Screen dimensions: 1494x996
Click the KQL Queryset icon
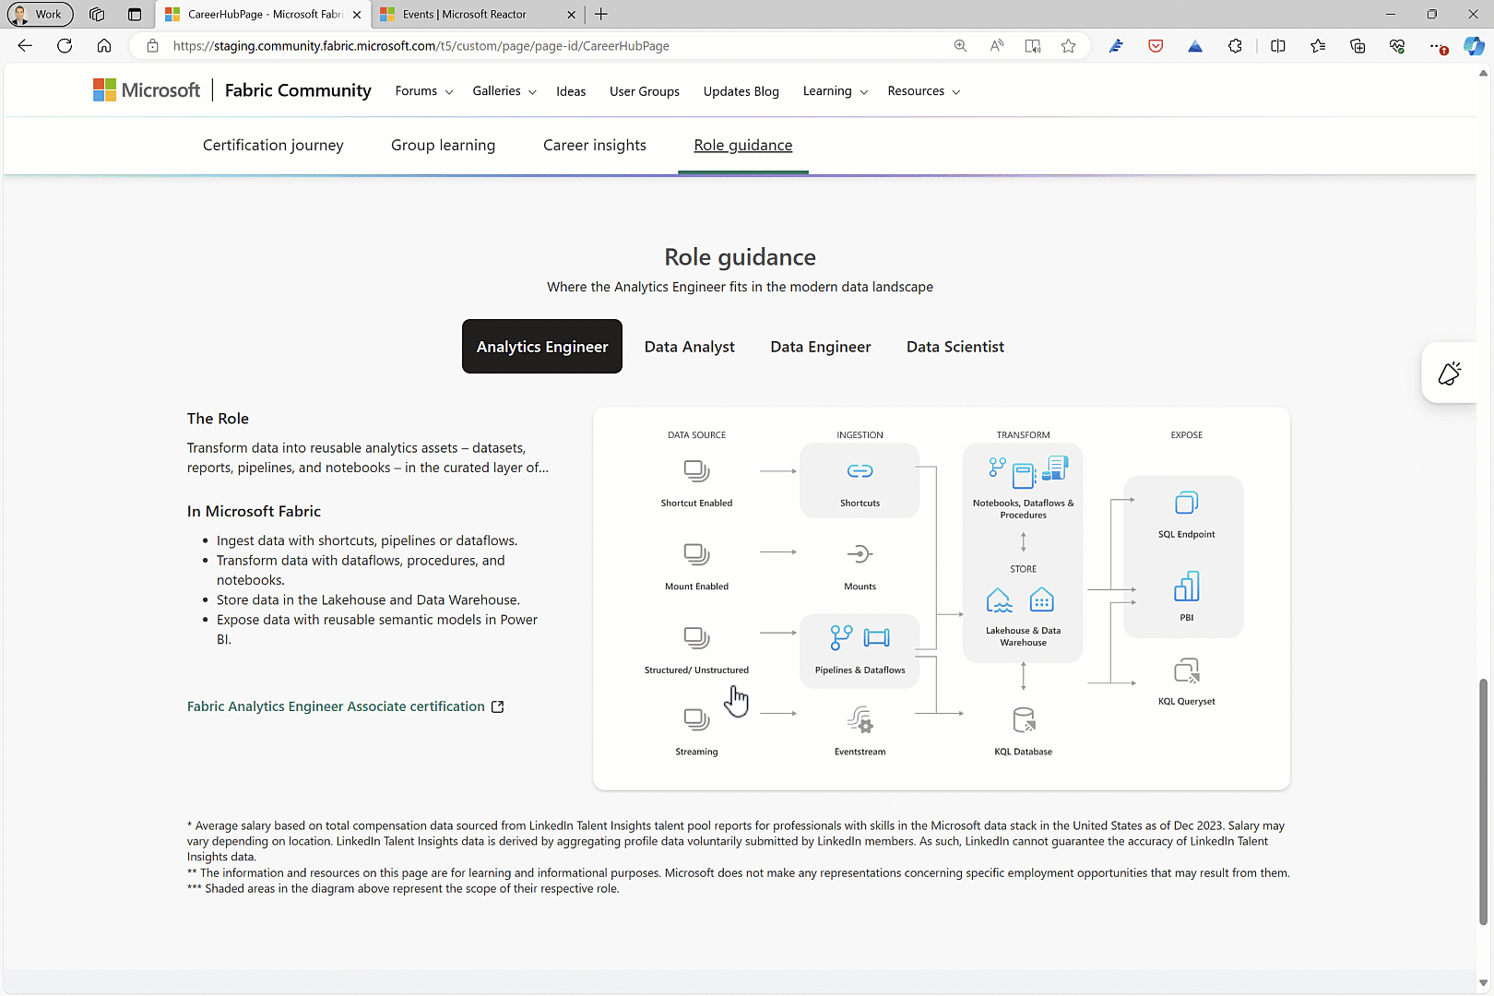(1187, 670)
